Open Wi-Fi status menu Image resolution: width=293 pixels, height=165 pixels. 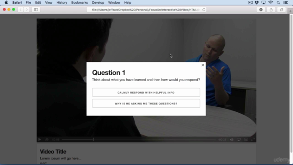(271, 3)
